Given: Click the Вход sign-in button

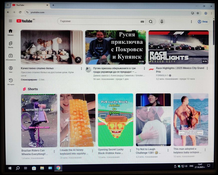Looking at the screenshot, I should 203,22.
